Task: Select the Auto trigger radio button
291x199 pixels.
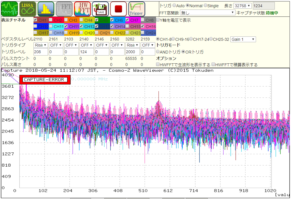Action: [x=174, y=5]
